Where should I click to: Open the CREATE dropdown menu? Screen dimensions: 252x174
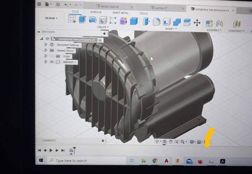pos(103,27)
